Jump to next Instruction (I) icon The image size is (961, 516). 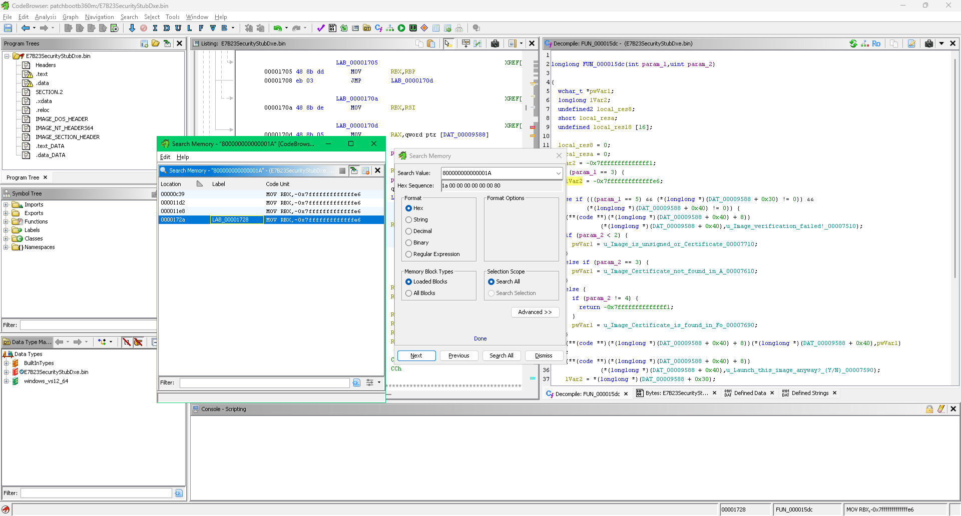tap(155, 28)
